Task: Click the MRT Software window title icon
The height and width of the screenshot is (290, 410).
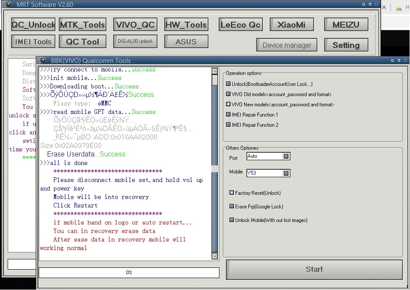Action: (8, 4)
